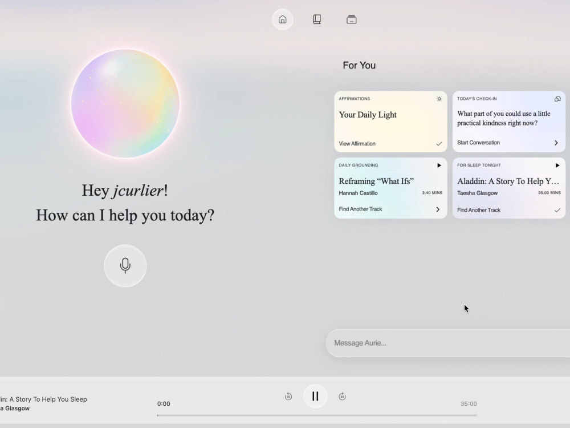Viewport: 570px width, 428px height.
Task: Click checkmark on Your Daily Light card
Action: click(439, 144)
